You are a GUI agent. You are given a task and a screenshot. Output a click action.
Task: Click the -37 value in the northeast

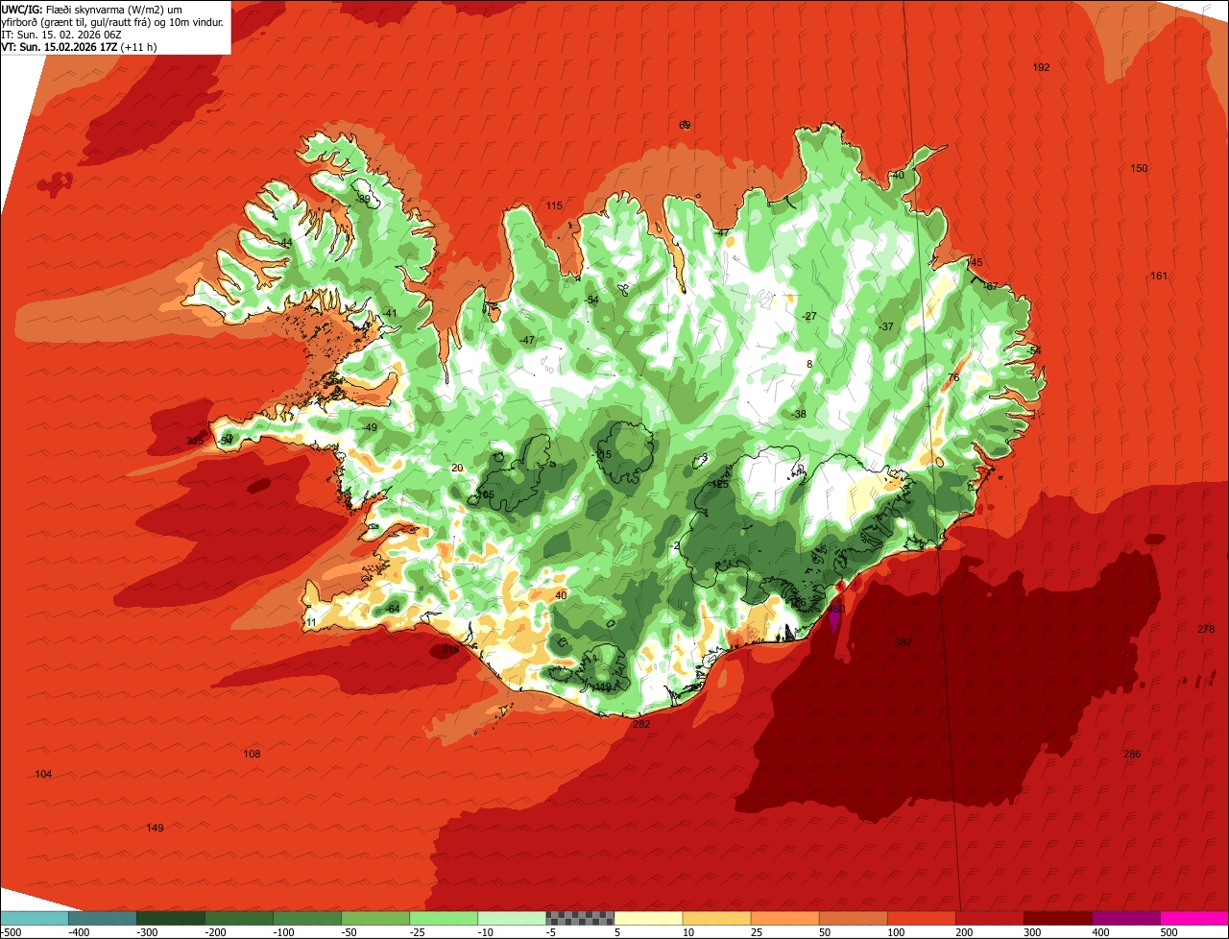point(886,326)
